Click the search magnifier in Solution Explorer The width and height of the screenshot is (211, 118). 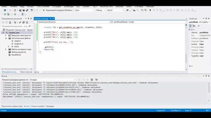[30, 26]
